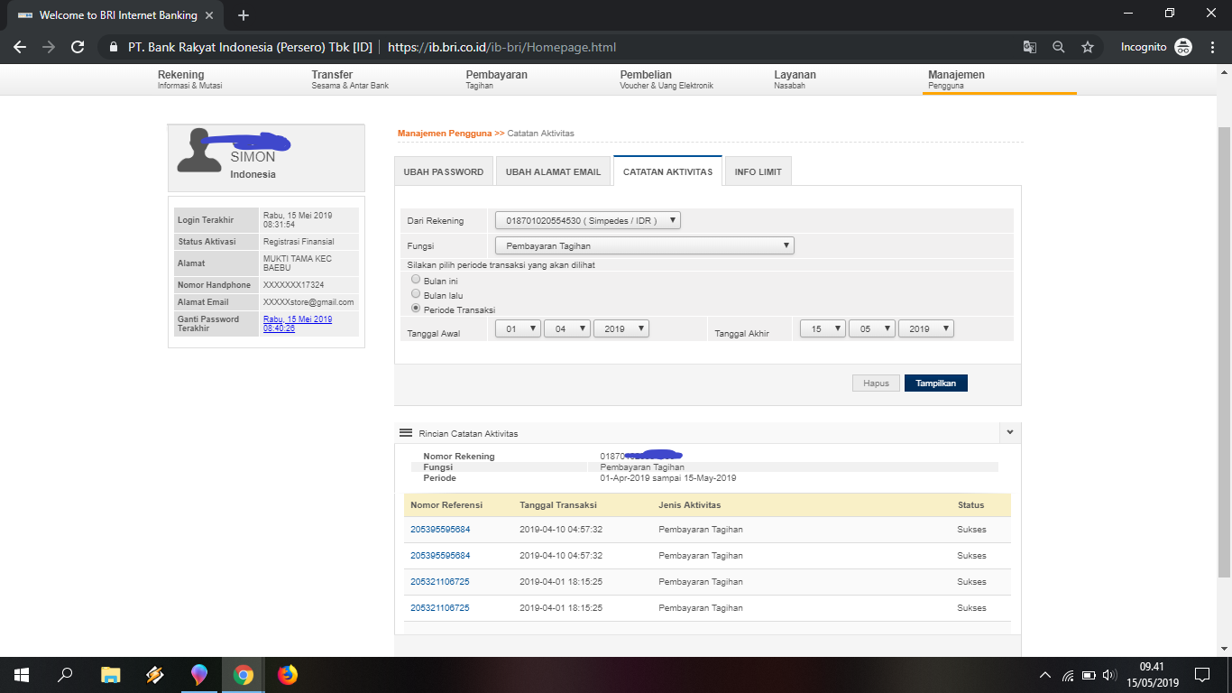Image resolution: width=1232 pixels, height=693 pixels.
Task: Open Tanggal Akhir year dropdown
Action: (x=926, y=329)
